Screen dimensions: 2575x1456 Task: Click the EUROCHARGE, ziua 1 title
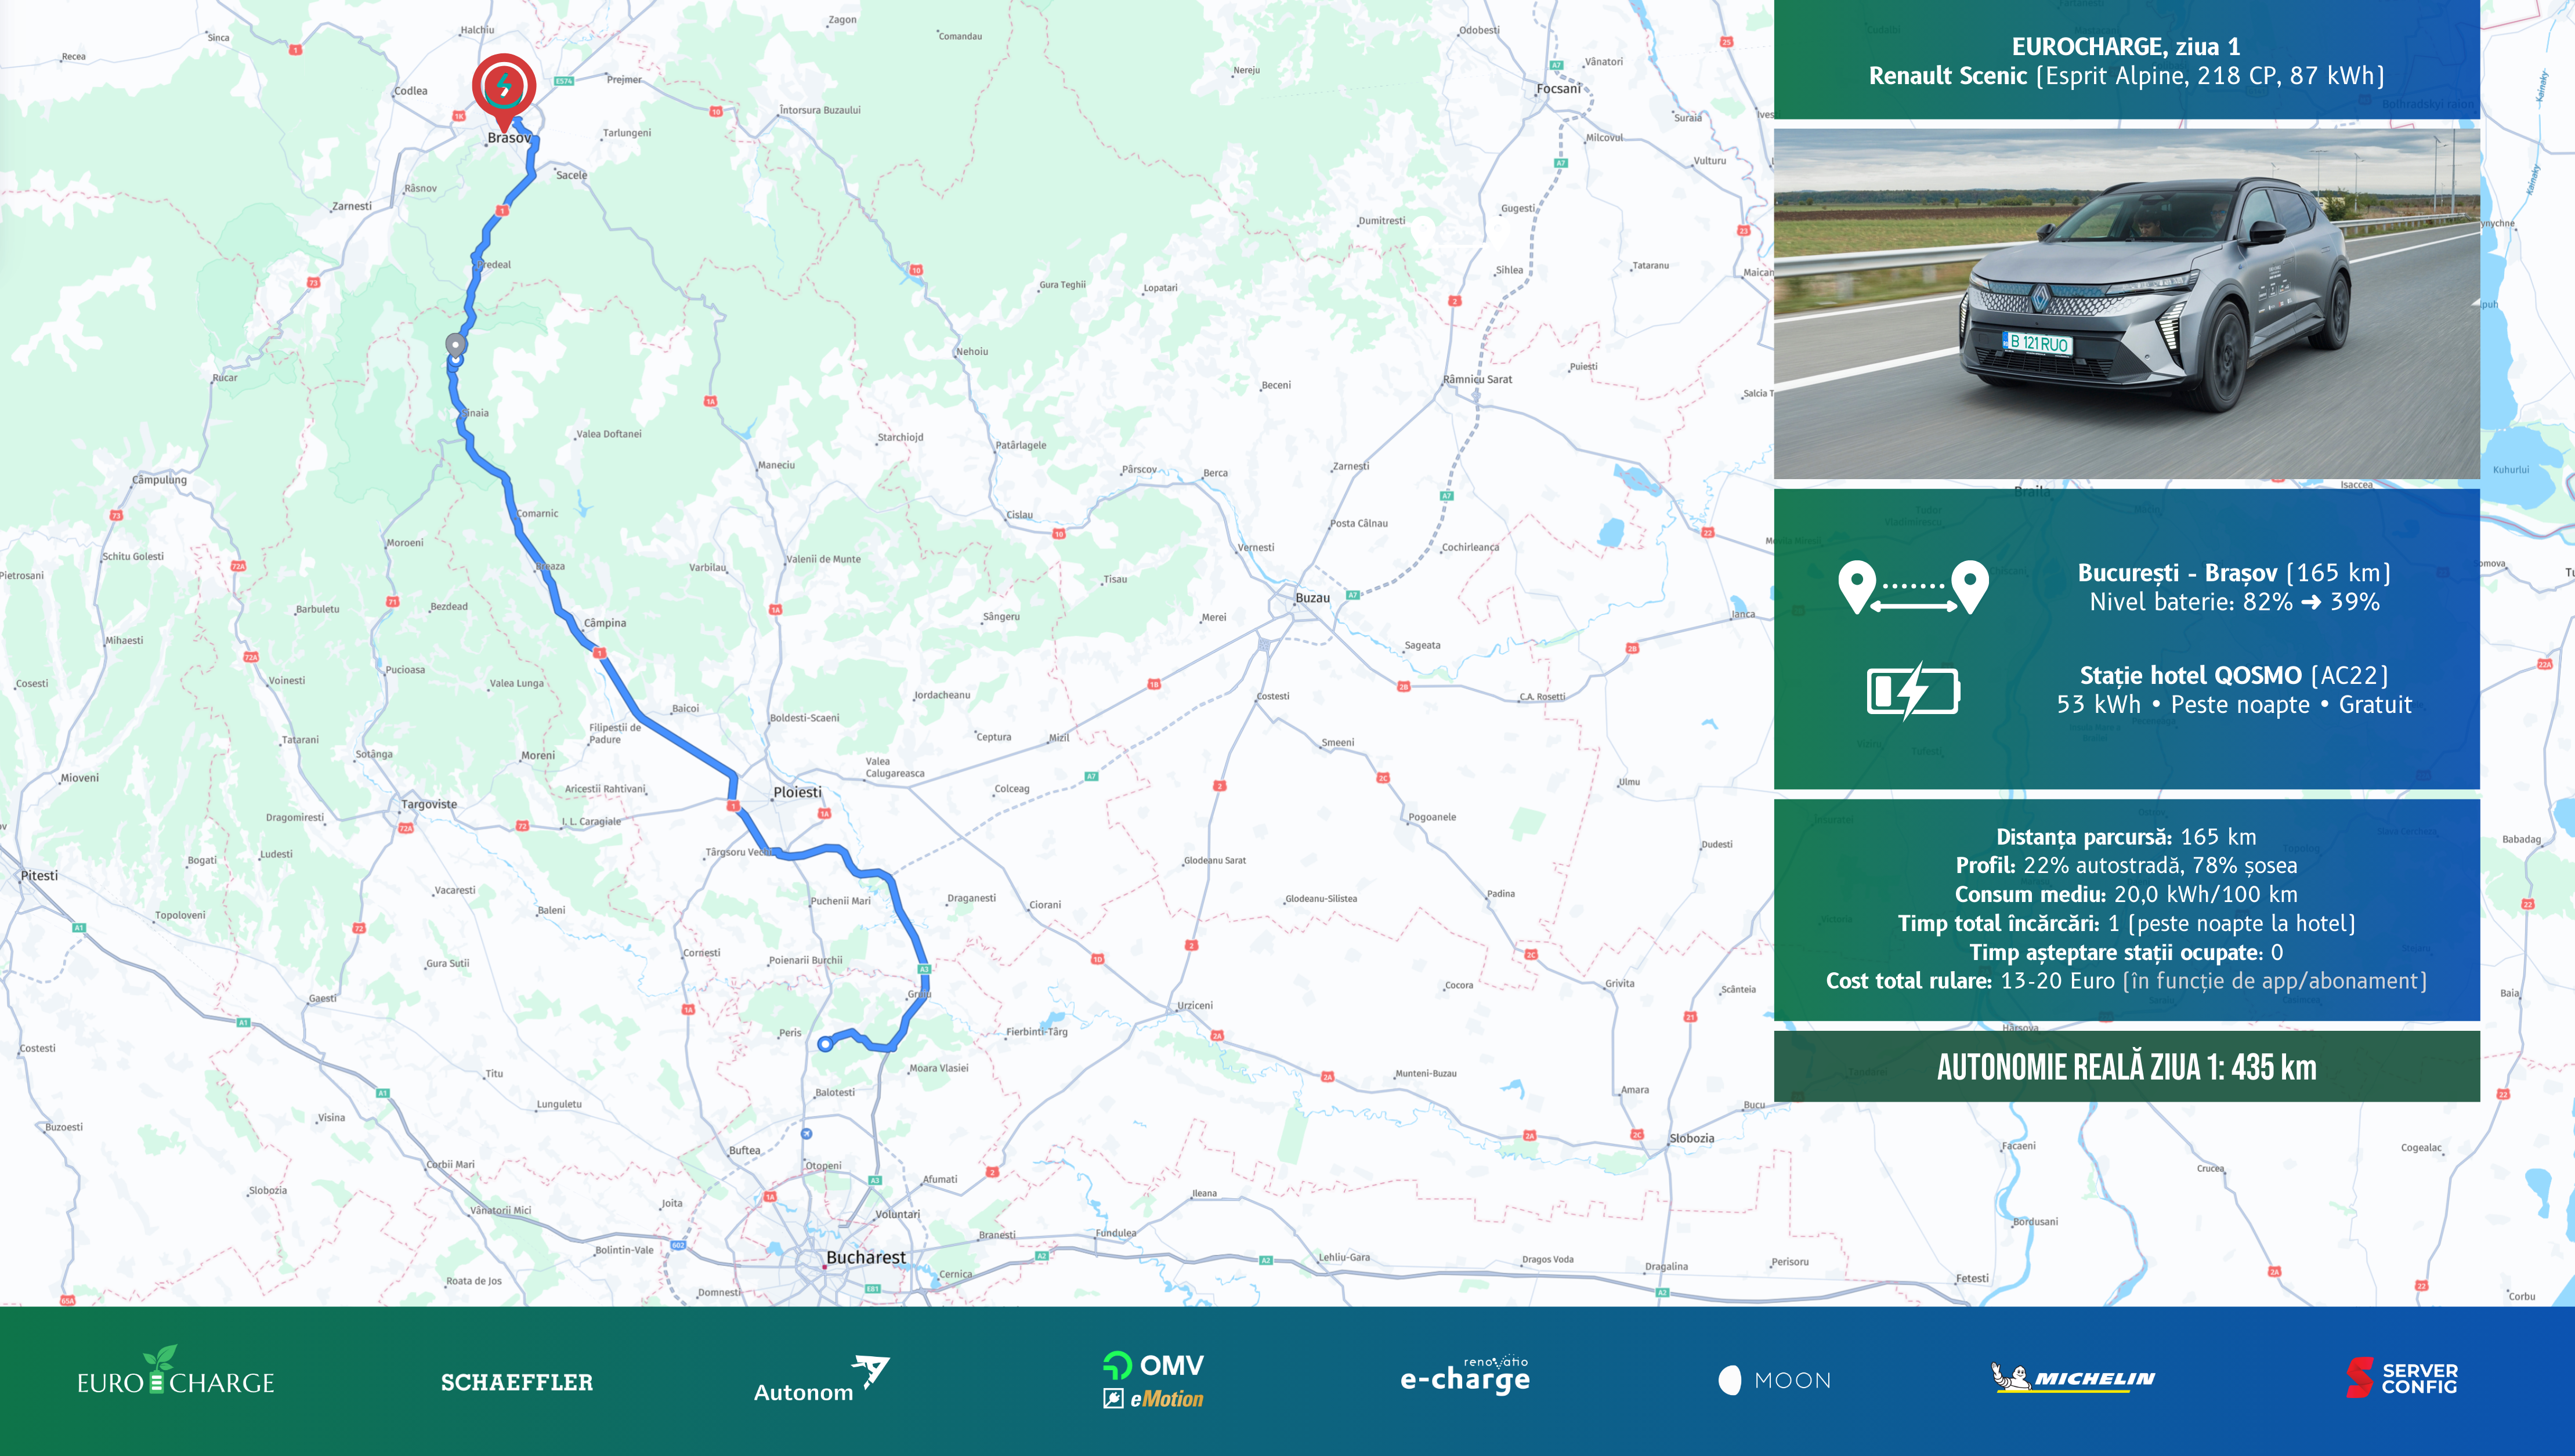point(2126,46)
